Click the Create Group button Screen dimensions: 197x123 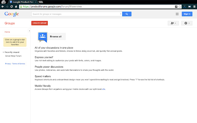click(x=40, y=23)
